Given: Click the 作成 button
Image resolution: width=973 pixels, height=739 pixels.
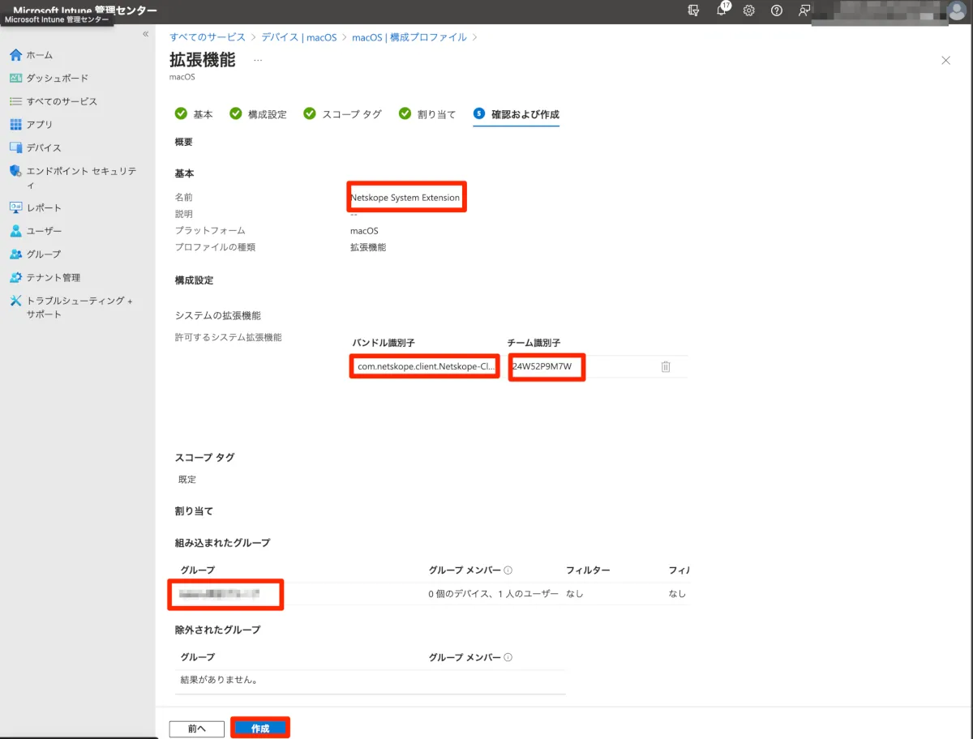Looking at the screenshot, I should [x=260, y=728].
